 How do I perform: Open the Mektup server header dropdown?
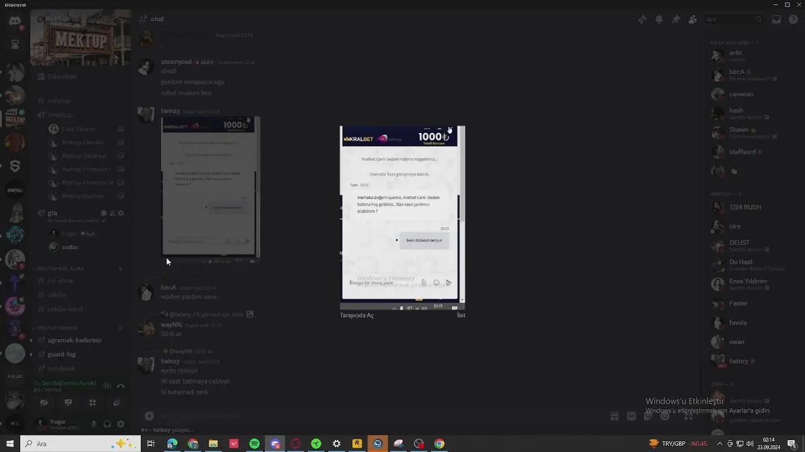point(80,19)
